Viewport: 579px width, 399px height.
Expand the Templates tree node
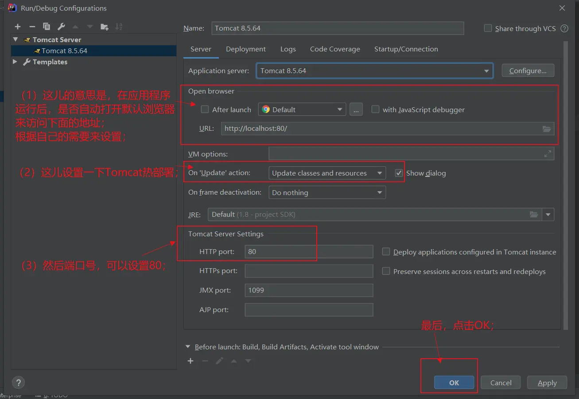coord(15,62)
